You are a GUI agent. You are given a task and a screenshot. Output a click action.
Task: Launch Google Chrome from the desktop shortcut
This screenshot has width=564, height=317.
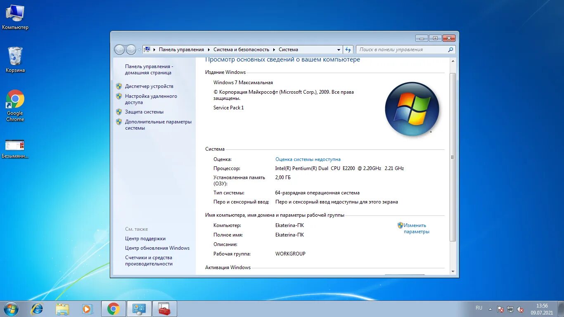click(15, 106)
